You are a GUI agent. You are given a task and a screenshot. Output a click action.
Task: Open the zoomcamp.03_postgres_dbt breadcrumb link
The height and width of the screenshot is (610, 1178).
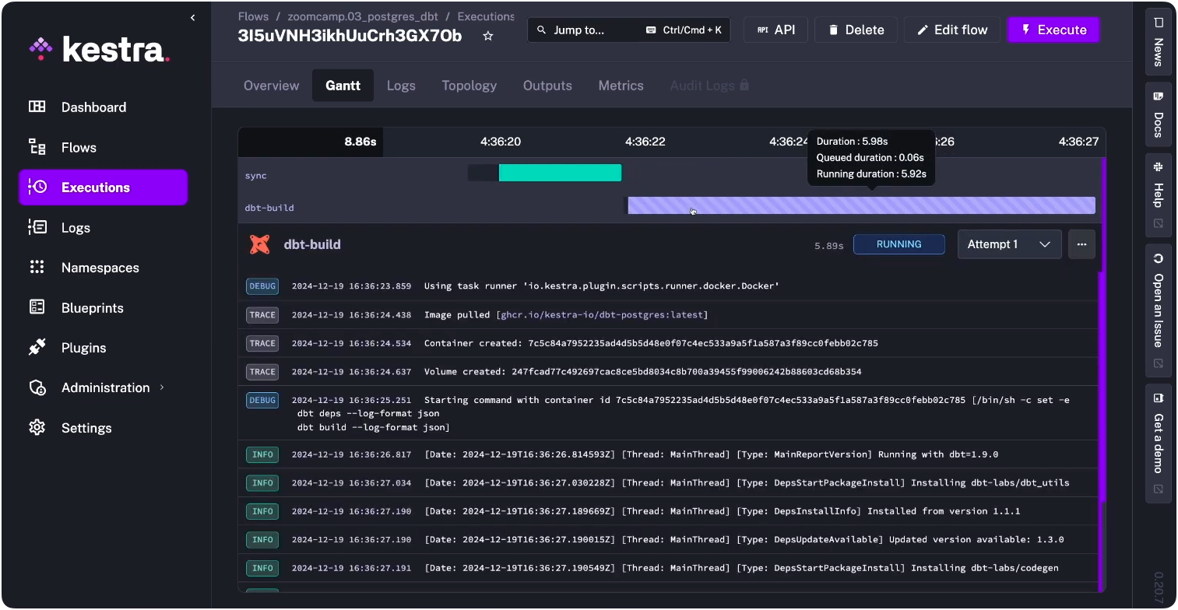point(363,16)
